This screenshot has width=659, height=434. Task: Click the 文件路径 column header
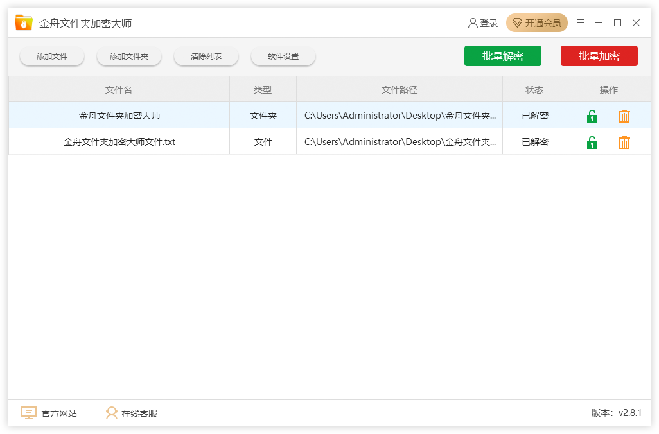coord(399,90)
